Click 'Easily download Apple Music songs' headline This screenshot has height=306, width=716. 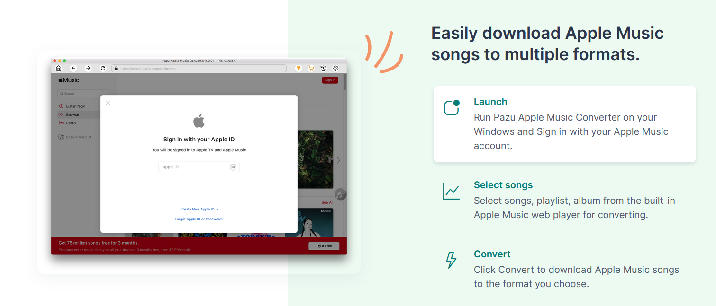point(547,44)
